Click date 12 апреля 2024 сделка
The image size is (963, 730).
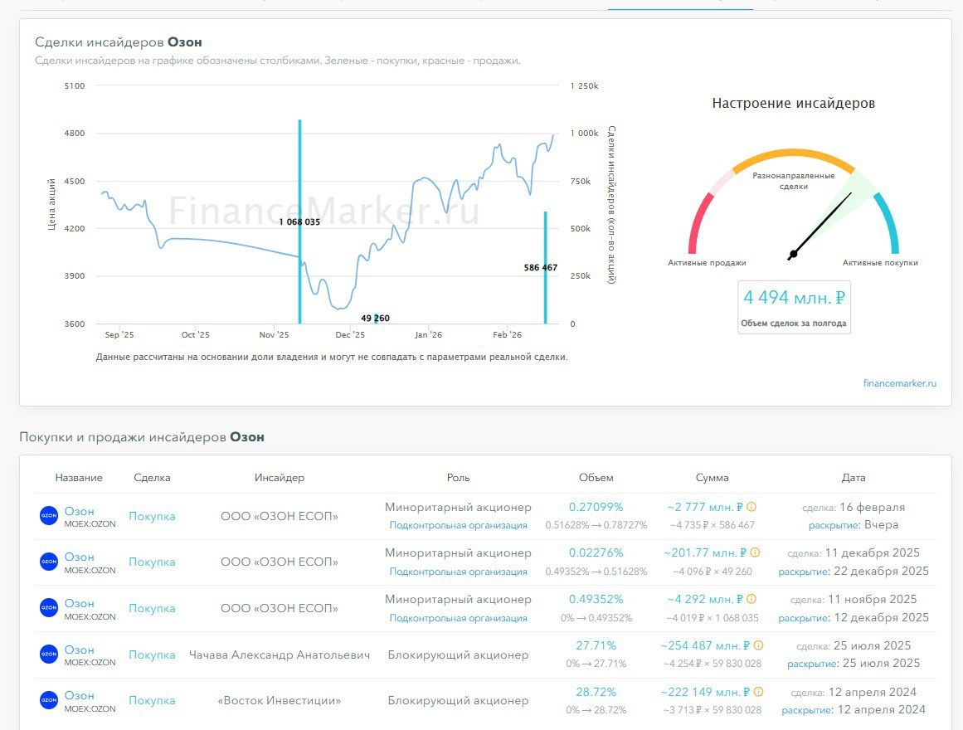tap(872, 692)
